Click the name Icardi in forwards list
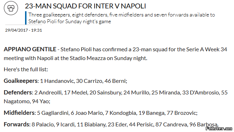Screen dimensions: 234x132 coord(67,124)
